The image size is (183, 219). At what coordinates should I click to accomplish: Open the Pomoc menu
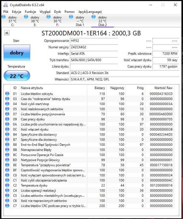tap(69, 12)
